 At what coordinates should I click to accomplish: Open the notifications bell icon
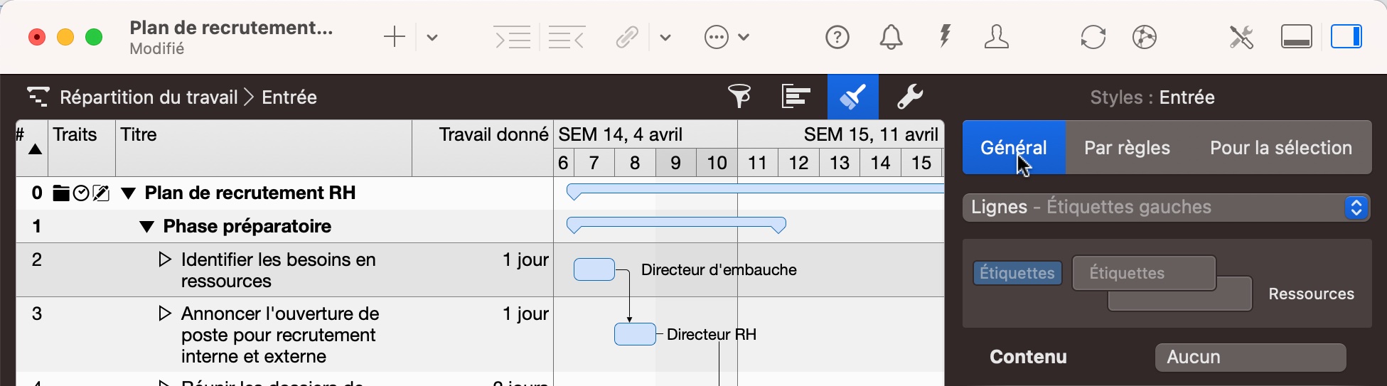coord(891,37)
